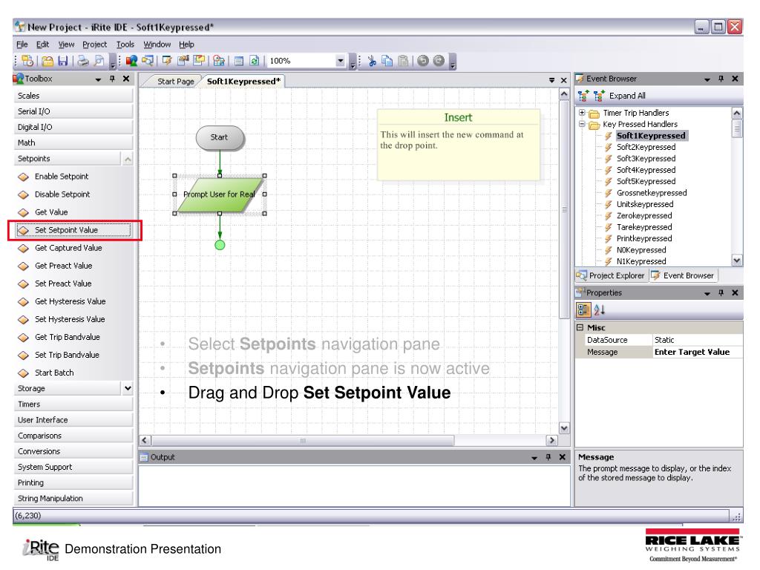Click the Save floppy disk toolbar icon
Image resolution: width=760 pixels, height=570 pixels.
(x=62, y=61)
